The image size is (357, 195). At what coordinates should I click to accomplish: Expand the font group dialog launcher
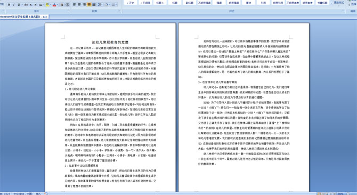69,11
